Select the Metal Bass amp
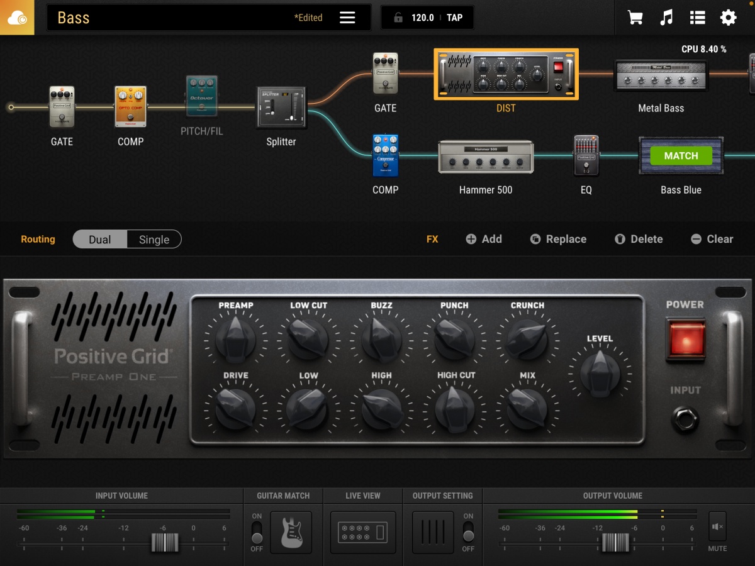This screenshot has width=755, height=566. 661,76
